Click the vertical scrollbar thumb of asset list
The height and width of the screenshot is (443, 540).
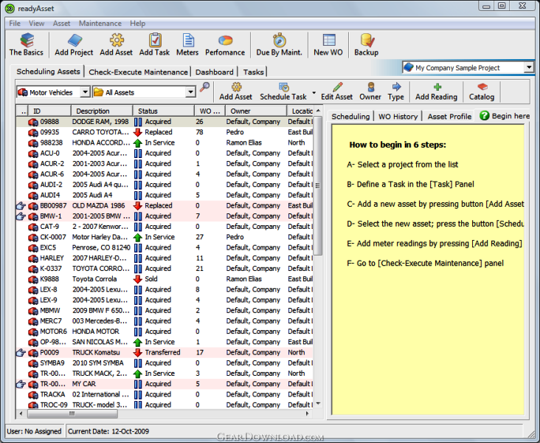point(318,185)
